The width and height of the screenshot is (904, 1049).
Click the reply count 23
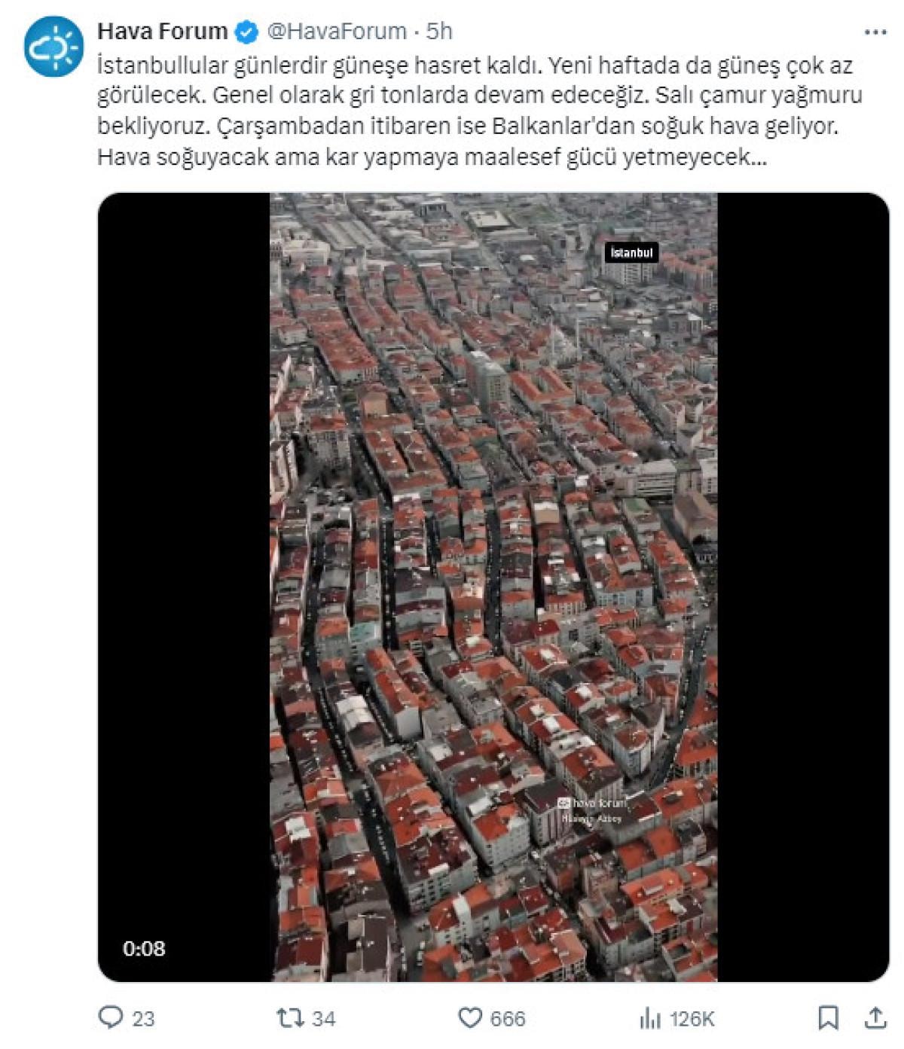tap(143, 1019)
